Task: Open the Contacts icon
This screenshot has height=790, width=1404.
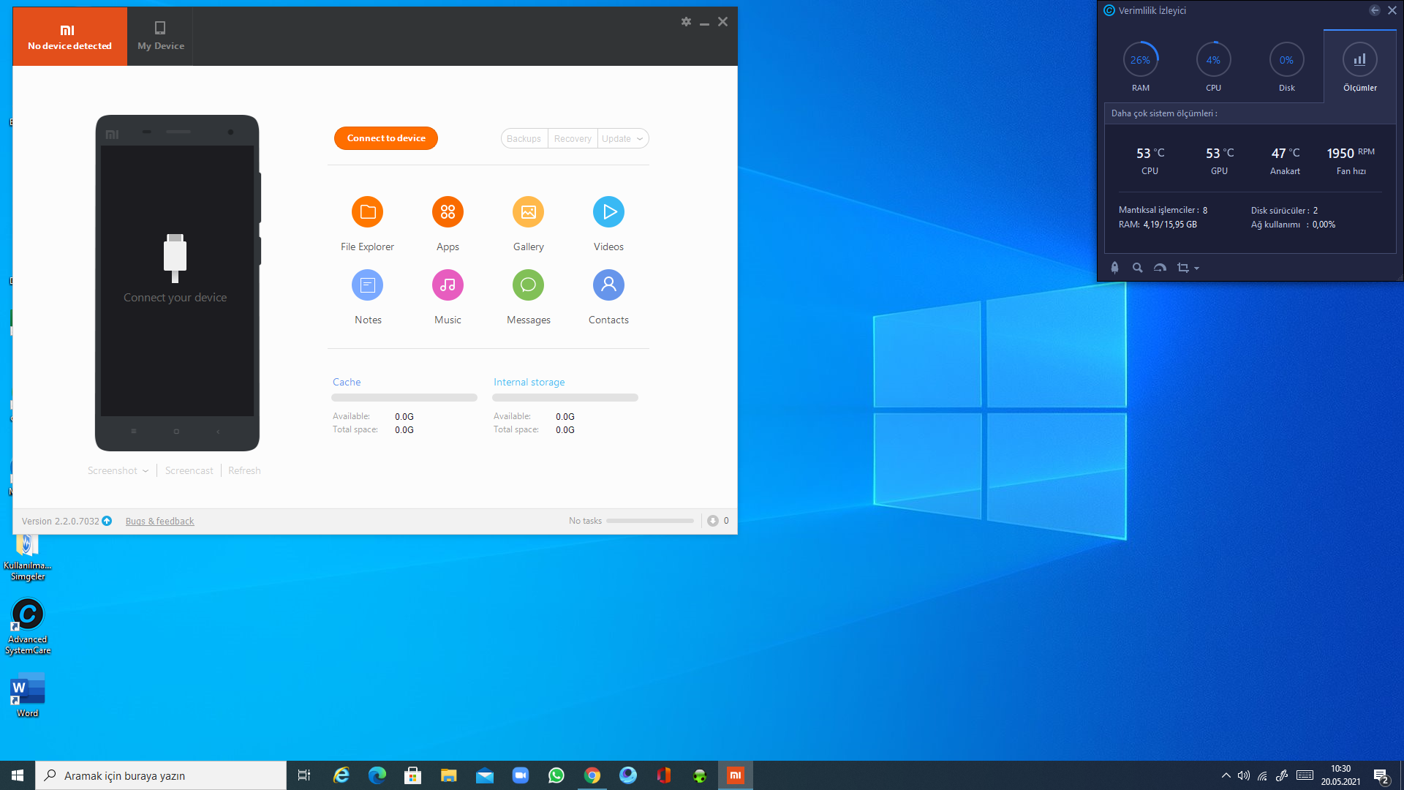Action: [x=608, y=285]
